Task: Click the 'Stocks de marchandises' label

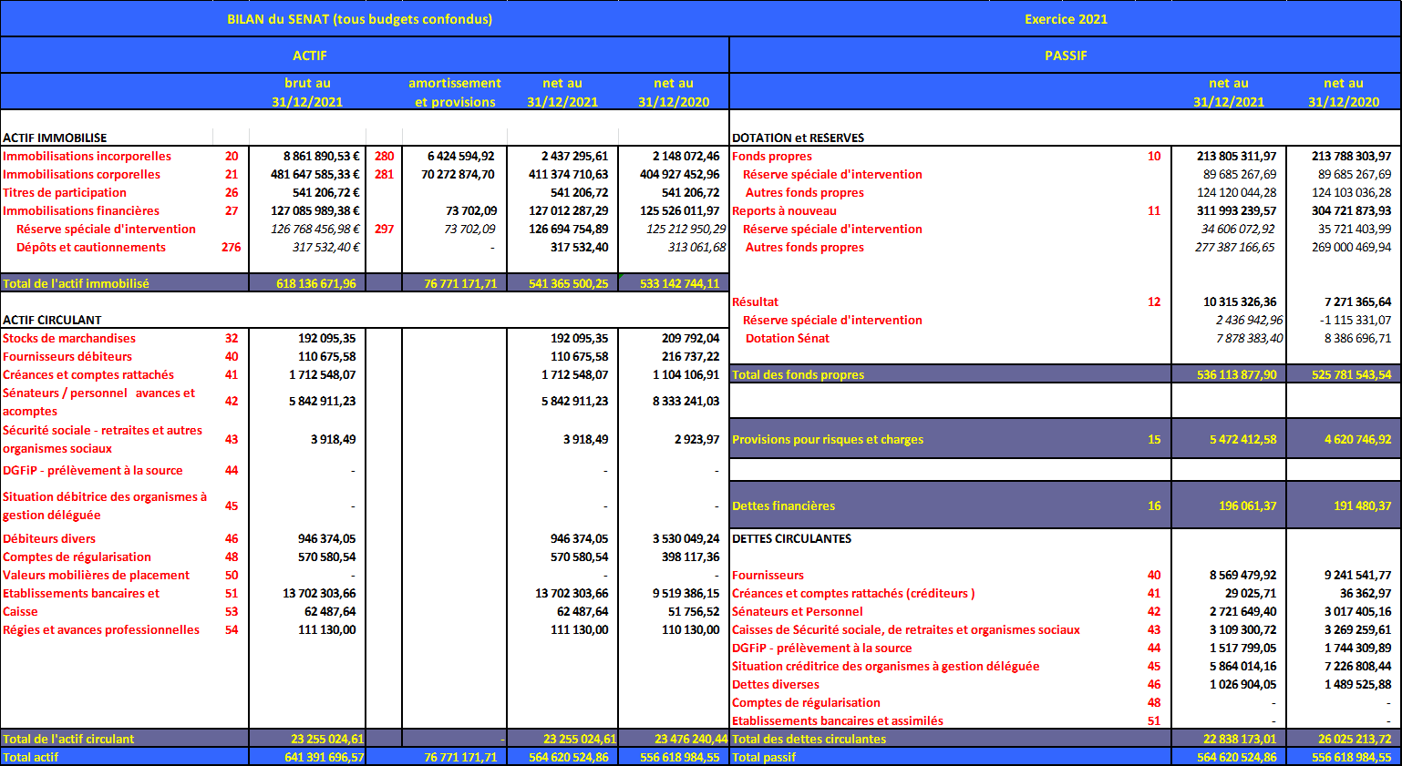Action: click(69, 338)
